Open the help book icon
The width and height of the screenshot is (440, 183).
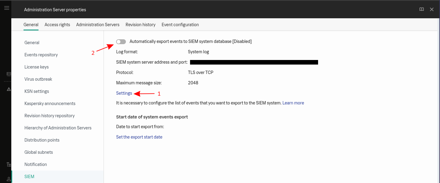(x=422, y=9)
